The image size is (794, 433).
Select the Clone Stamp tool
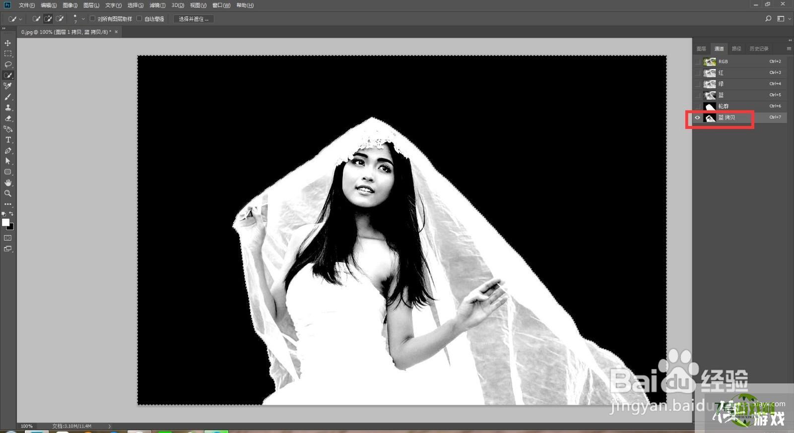[x=8, y=108]
